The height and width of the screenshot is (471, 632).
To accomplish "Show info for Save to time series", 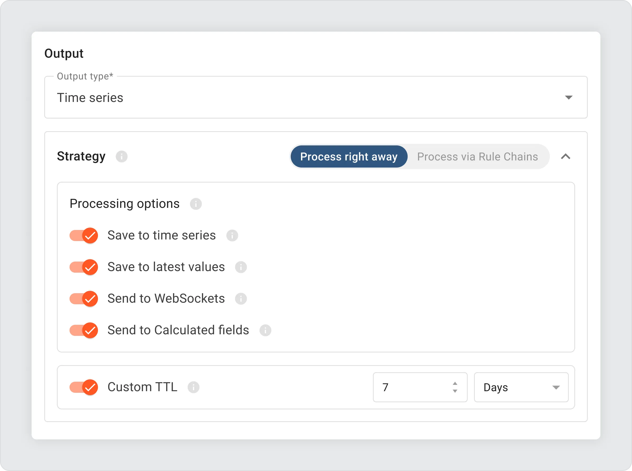I will 232,235.
